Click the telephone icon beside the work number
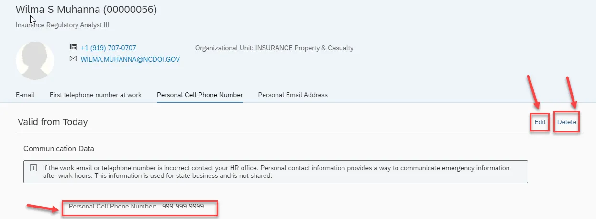 click(73, 47)
